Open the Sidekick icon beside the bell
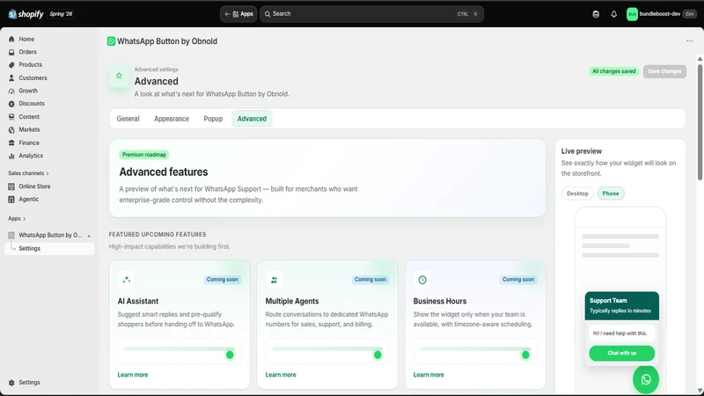Screen dimensions: 704x396 pyautogui.click(x=596, y=14)
